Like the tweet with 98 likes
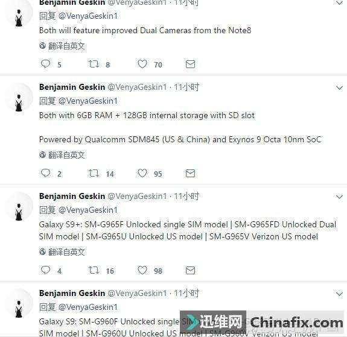 click(142, 270)
